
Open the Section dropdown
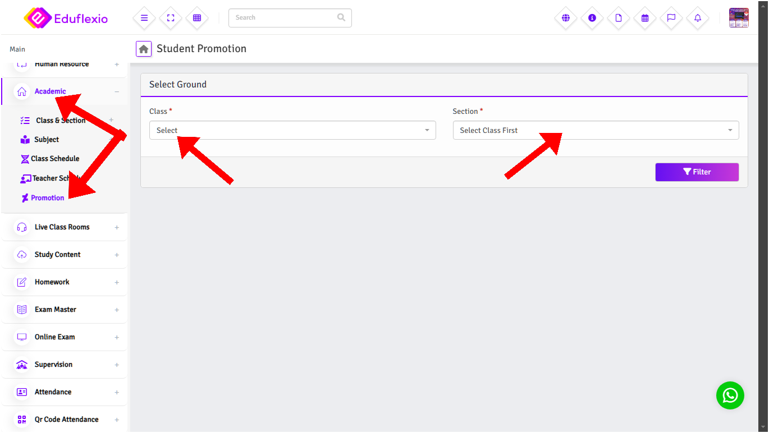595,130
